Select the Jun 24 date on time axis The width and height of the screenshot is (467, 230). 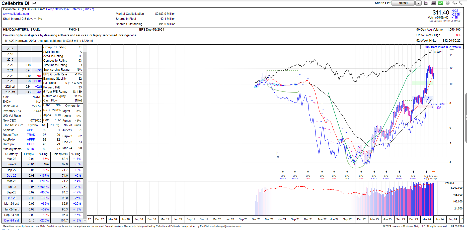click(440, 219)
